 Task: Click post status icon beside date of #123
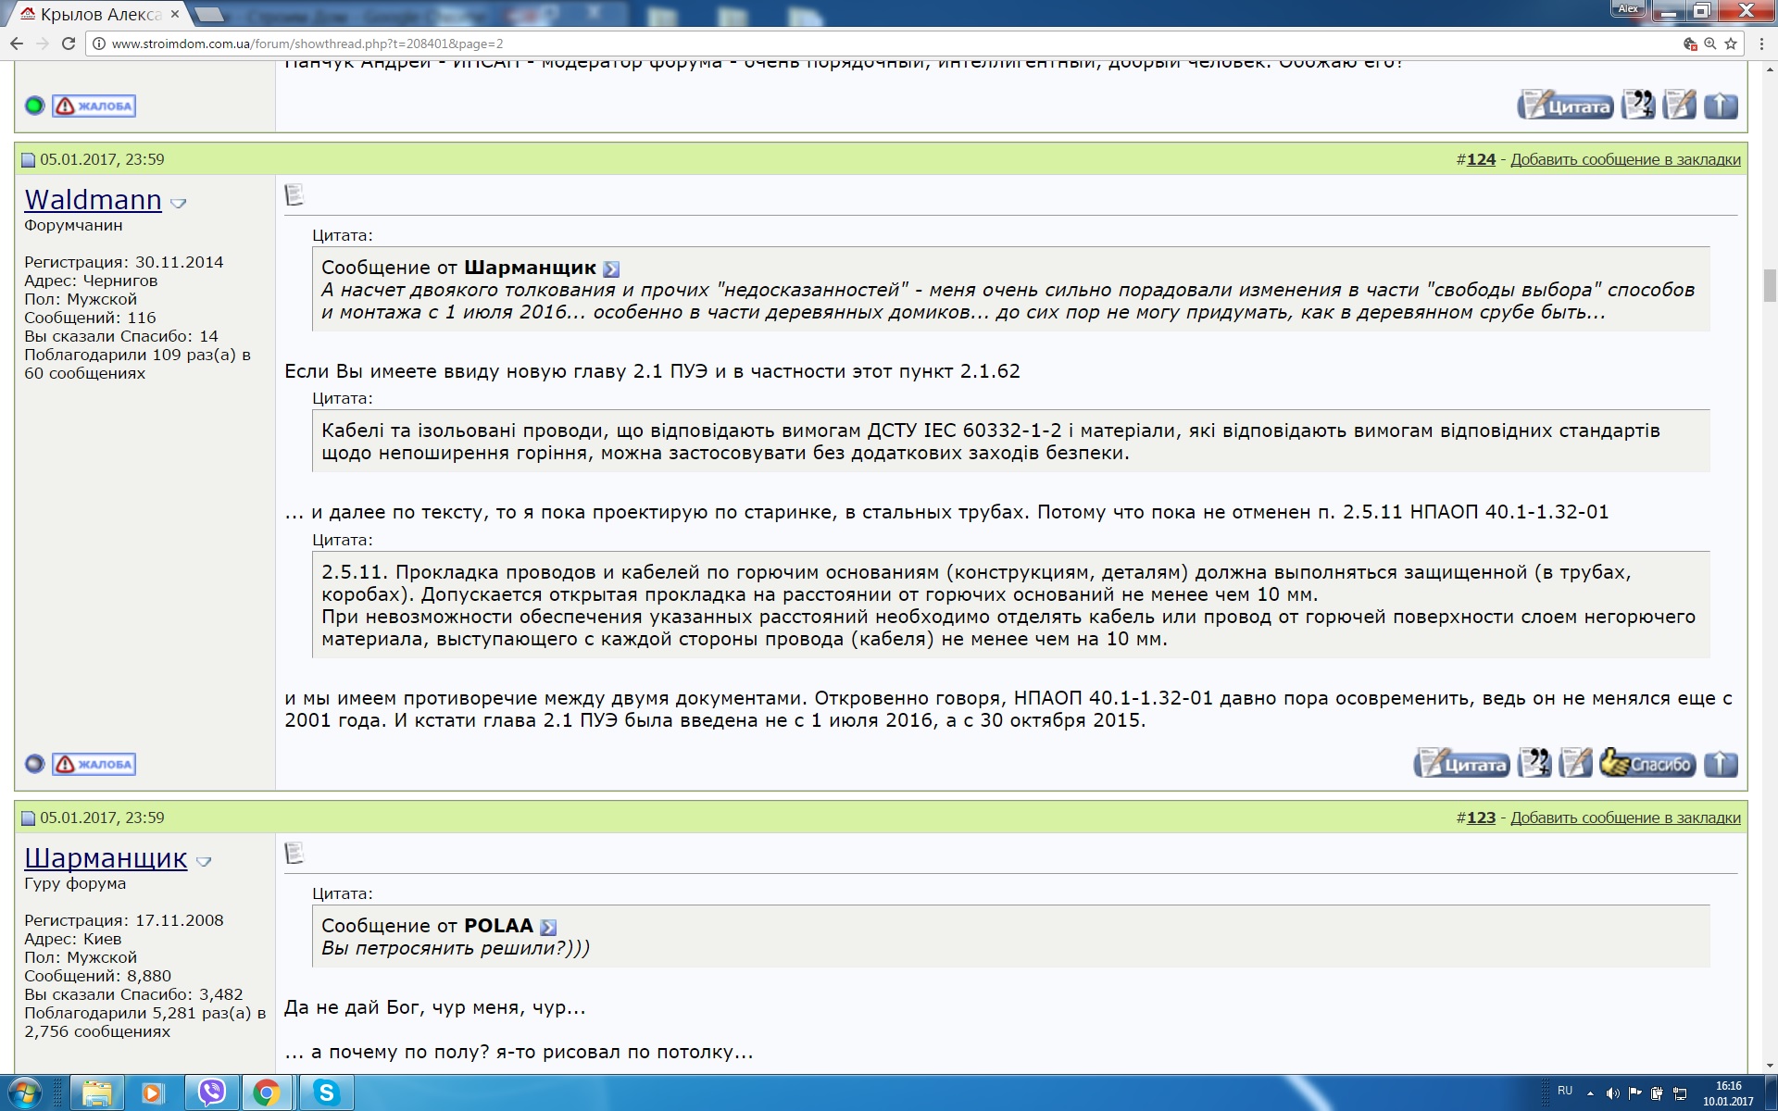(x=28, y=818)
